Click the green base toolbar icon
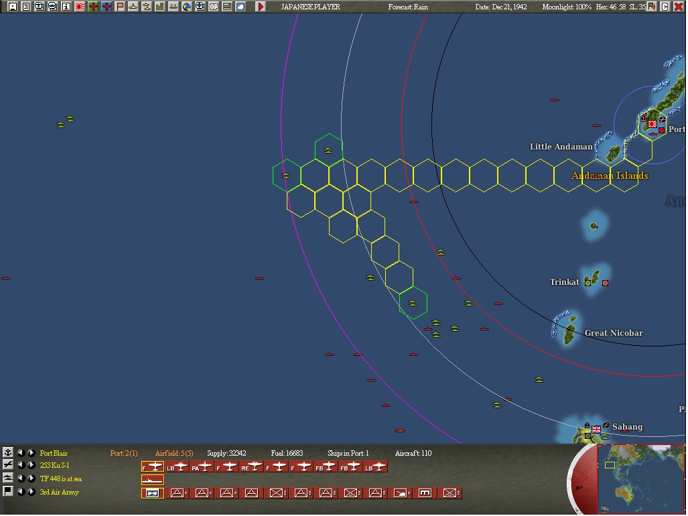Viewport: 688px width, 516px height. pos(174,7)
